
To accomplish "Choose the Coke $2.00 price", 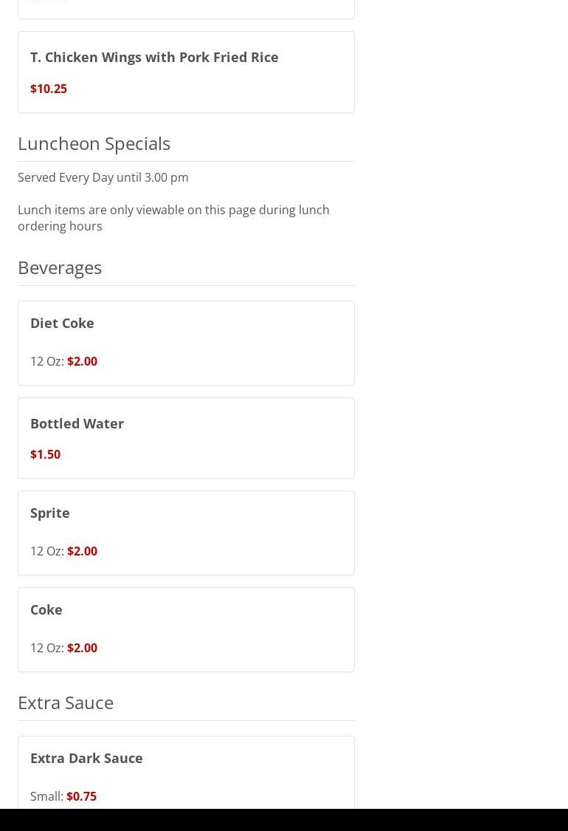I will coord(82,648).
